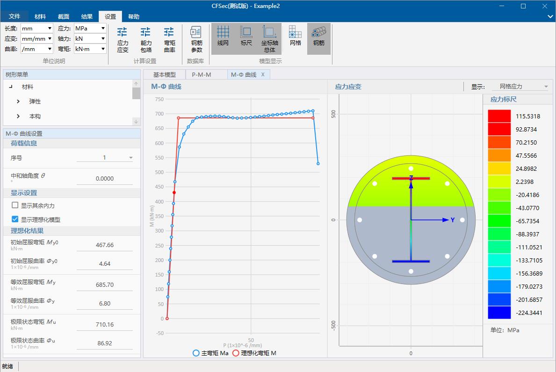Enable the 网格 display option
Image resolution: width=556 pixels, height=372 pixels.
(x=296, y=38)
